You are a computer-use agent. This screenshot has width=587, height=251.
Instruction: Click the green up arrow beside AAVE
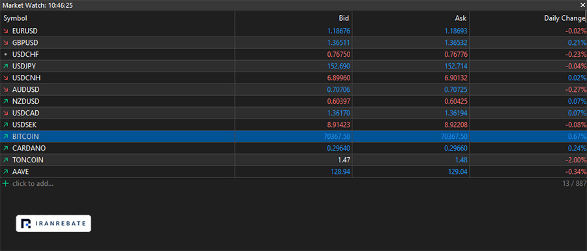[6, 171]
